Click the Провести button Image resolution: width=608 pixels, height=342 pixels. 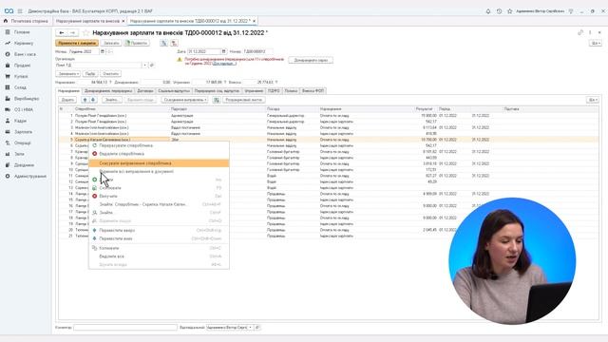137,43
